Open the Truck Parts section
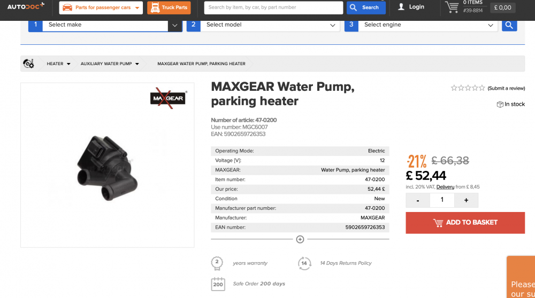The image size is (535, 298). pyautogui.click(x=169, y=7)
